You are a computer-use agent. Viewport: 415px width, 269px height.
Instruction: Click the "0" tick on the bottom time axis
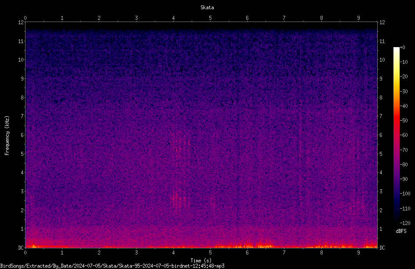(x=25, y=253)
